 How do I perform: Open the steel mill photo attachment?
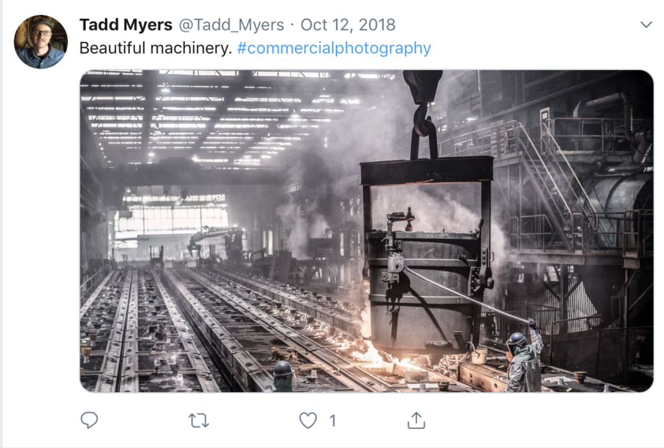(366, 231)
